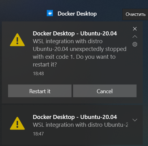This screenshot has width=148, height=146.
Task: Collapse the 18:48 notification using up chevron
Action: point(135,37)
